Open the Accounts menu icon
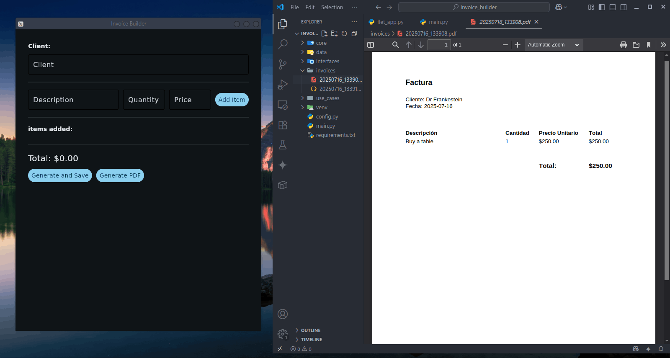This screenshot has width=670, height=358. click(283, 314)
